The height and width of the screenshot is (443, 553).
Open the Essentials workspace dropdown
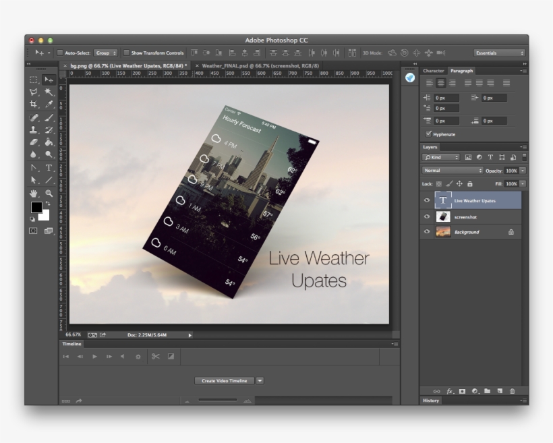pos(499,53)
